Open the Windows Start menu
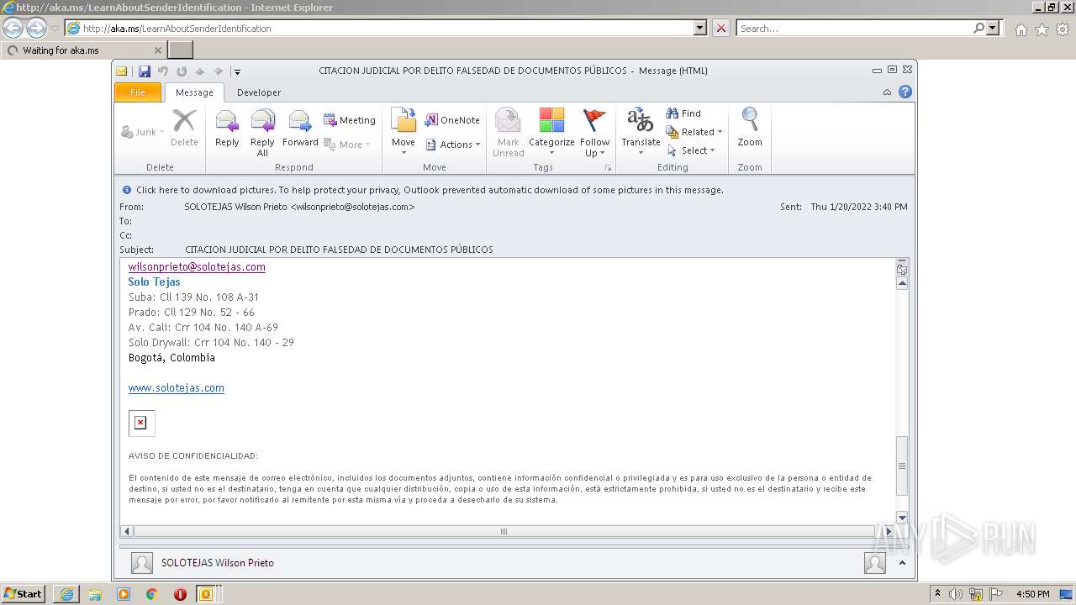 pyautogui.click(x=24, y=593)
